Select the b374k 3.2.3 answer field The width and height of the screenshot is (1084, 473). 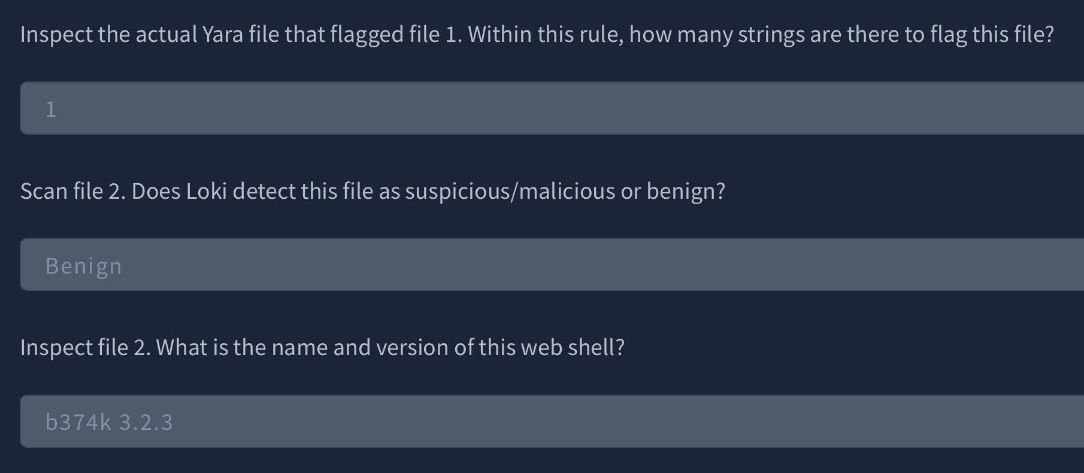[552, 422]
